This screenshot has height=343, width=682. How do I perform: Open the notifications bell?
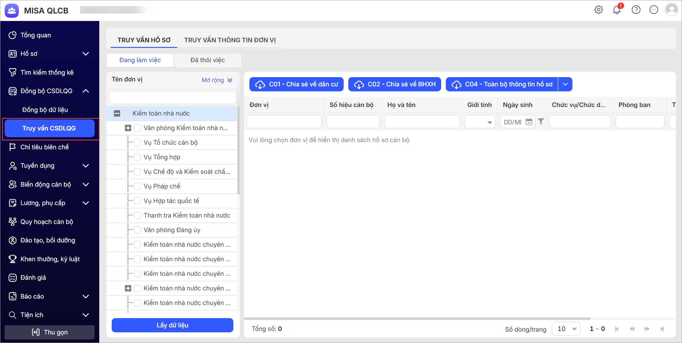pos(617,10)
